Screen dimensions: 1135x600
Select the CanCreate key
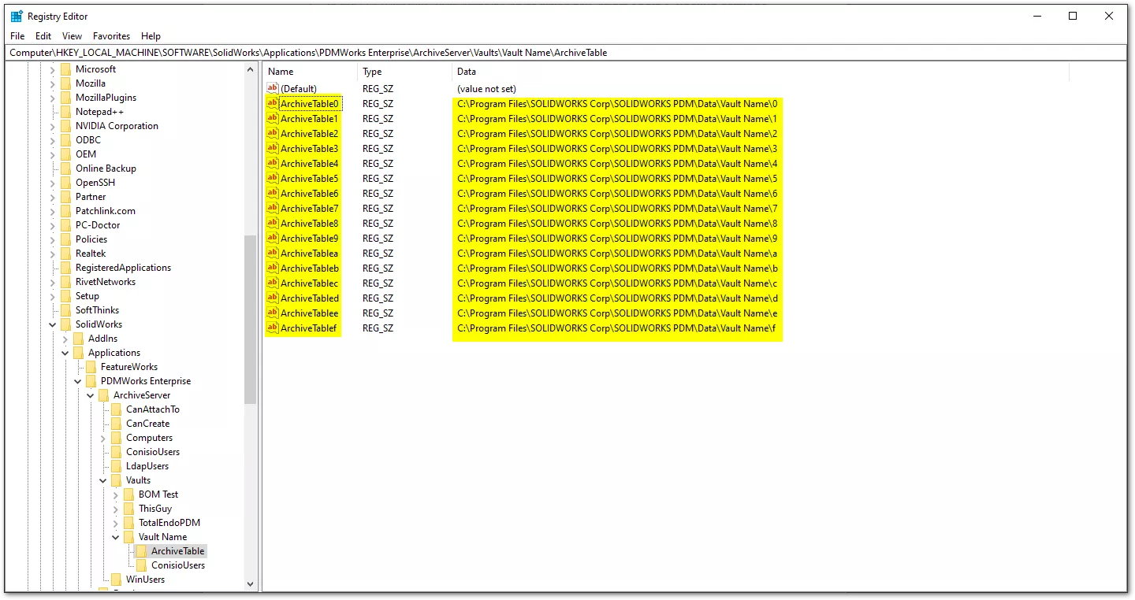click(147, 424)
